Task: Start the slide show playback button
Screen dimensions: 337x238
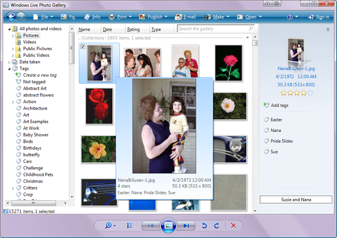Action: [168, 226]
